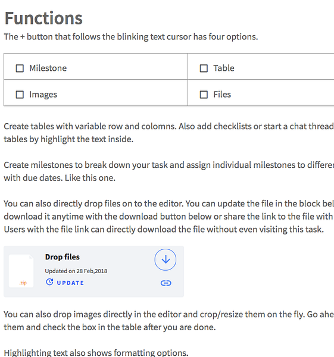Click the Milestone label text
Viewport: 334px width, 357px height.
[48, 68]
